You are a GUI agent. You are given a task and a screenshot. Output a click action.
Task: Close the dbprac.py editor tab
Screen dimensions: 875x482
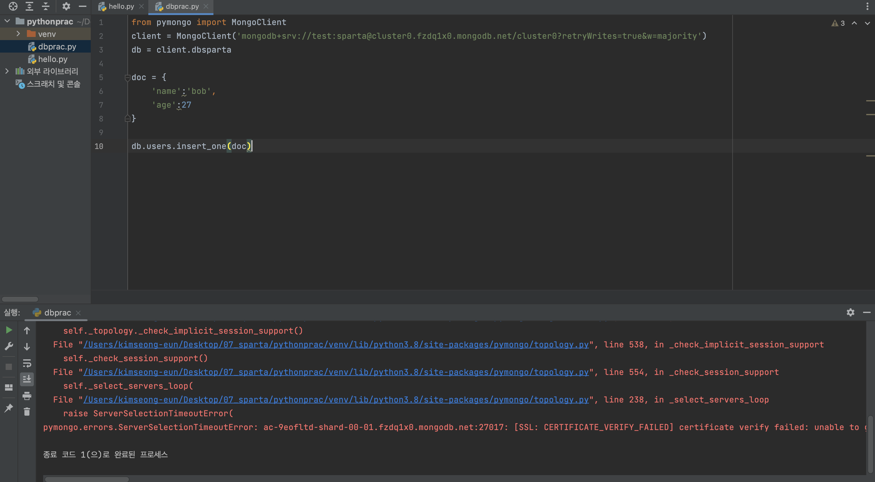click(206, 7)
